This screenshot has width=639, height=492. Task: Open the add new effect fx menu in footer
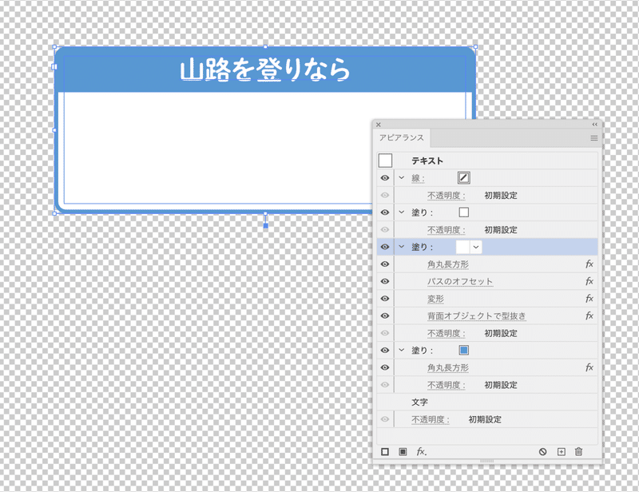[x=422, y=451]
